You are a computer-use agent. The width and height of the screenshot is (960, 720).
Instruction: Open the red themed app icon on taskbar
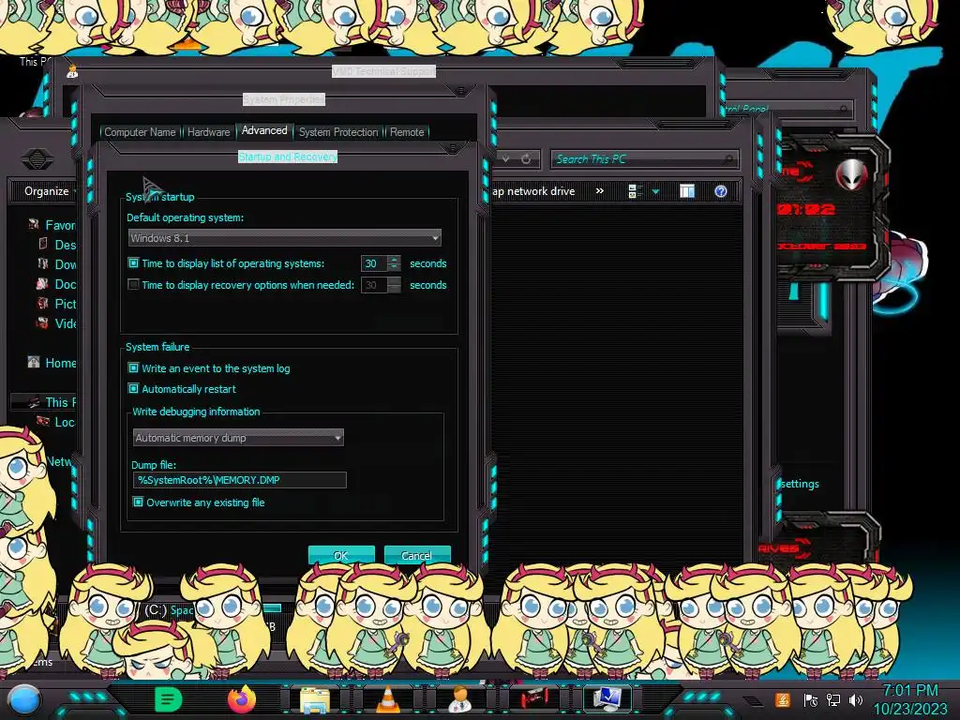533,698
